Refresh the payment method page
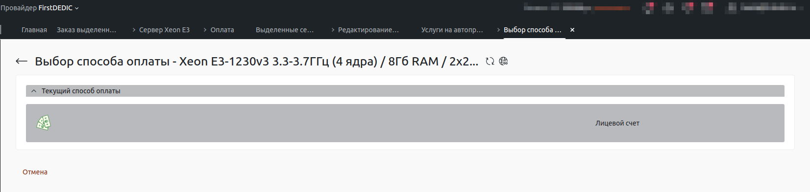Image resolution: width=810 pixels, height=192 pixels. click(x=490, y=61)
